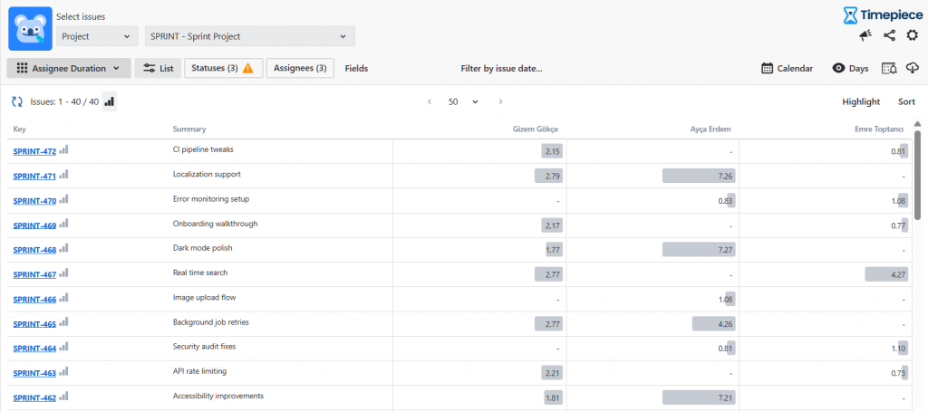This screenshot has height=412, width=928.
Task: Change the page size of 50 dropdown
Action: (x=463, y=102)
